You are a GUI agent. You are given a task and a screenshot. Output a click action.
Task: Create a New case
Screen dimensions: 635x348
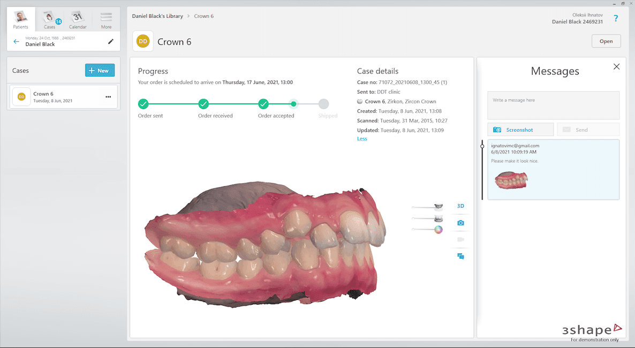(100, 70)
